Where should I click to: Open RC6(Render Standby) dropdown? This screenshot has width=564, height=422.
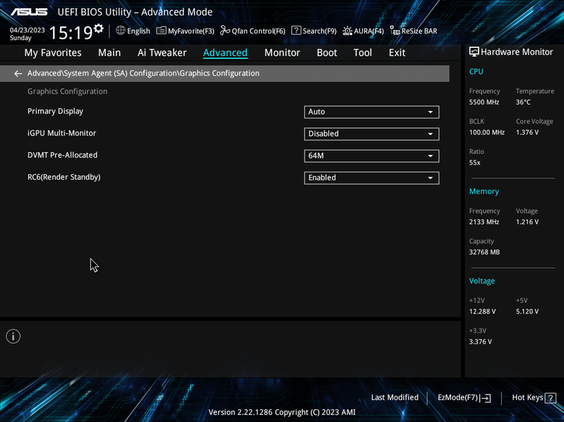371,178
